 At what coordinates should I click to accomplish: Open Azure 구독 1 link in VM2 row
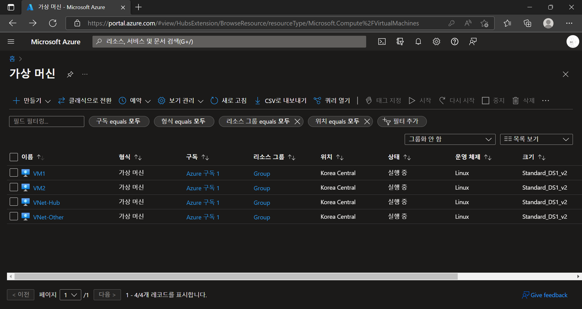203,188
